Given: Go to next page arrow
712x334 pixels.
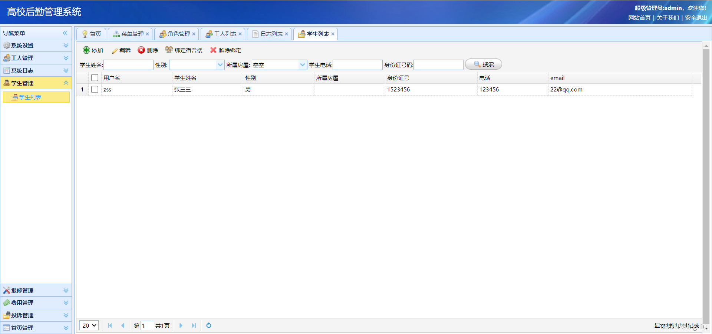Looking at the screenshot, I should pos(181,325).
